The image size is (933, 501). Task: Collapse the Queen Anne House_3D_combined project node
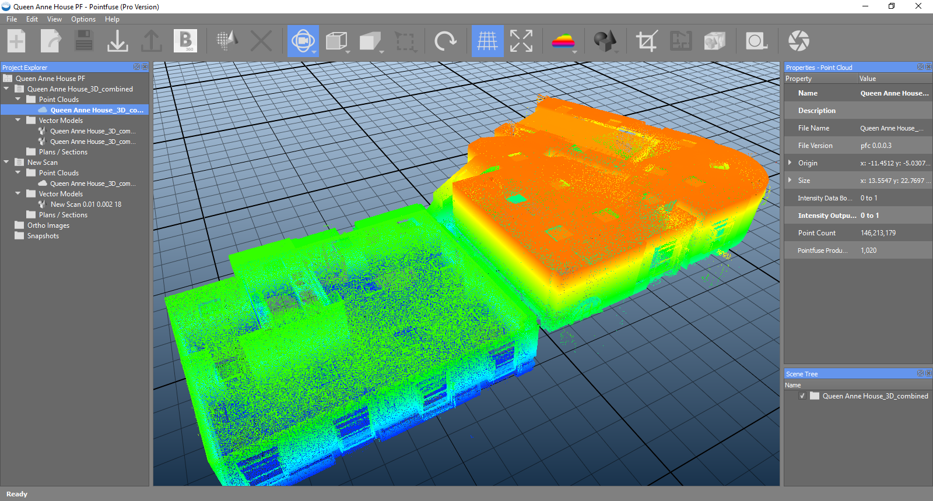pos(6,89)
